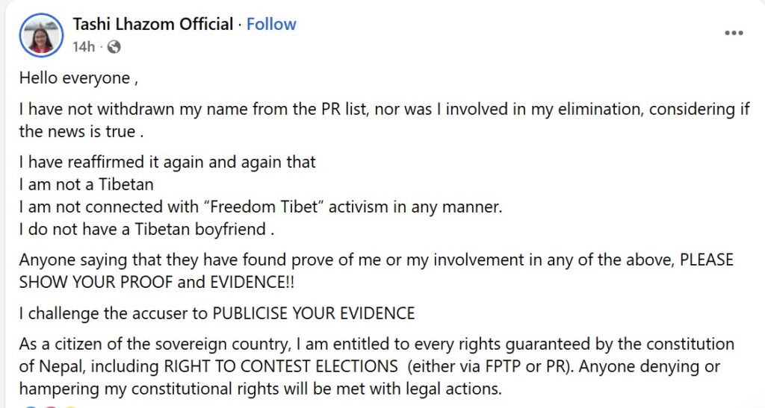Screen dimensions: 765x408
Task: Click the globe public-audience icon
Action: coord(114,47)
